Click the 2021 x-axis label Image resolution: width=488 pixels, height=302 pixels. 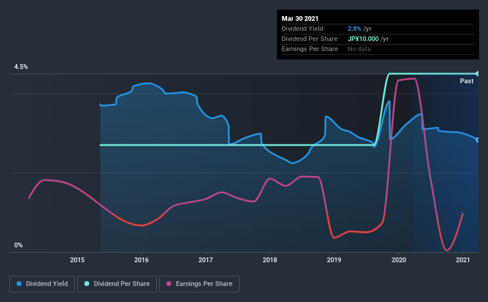coord(463,260)
